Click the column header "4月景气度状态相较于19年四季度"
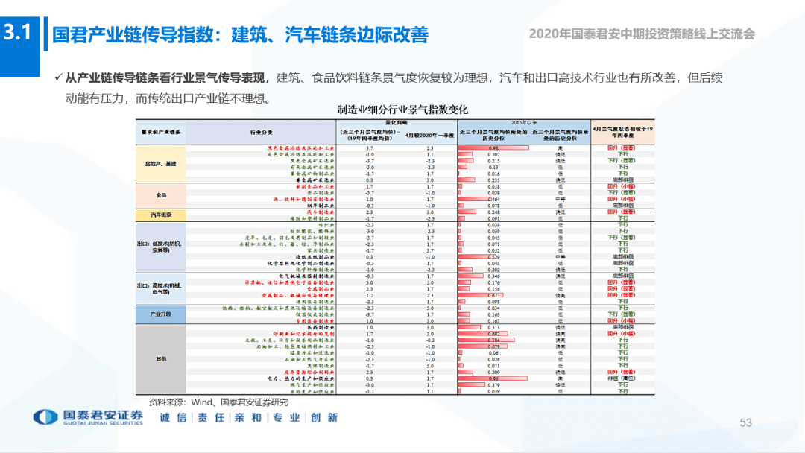This screenshot has height=453, width=805. click(x=622, y=133)
